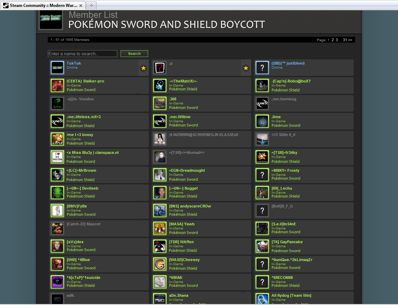Click the .308 member avatar
This screenshot has height=305, width=398.
(160, 103)
